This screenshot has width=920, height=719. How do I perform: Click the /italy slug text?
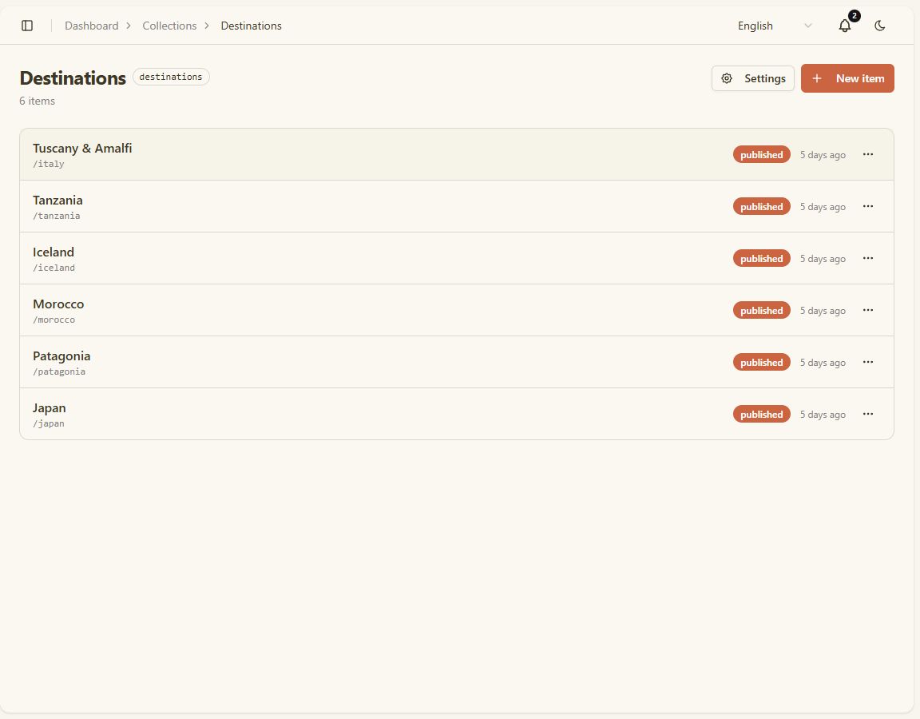point(49,164)
